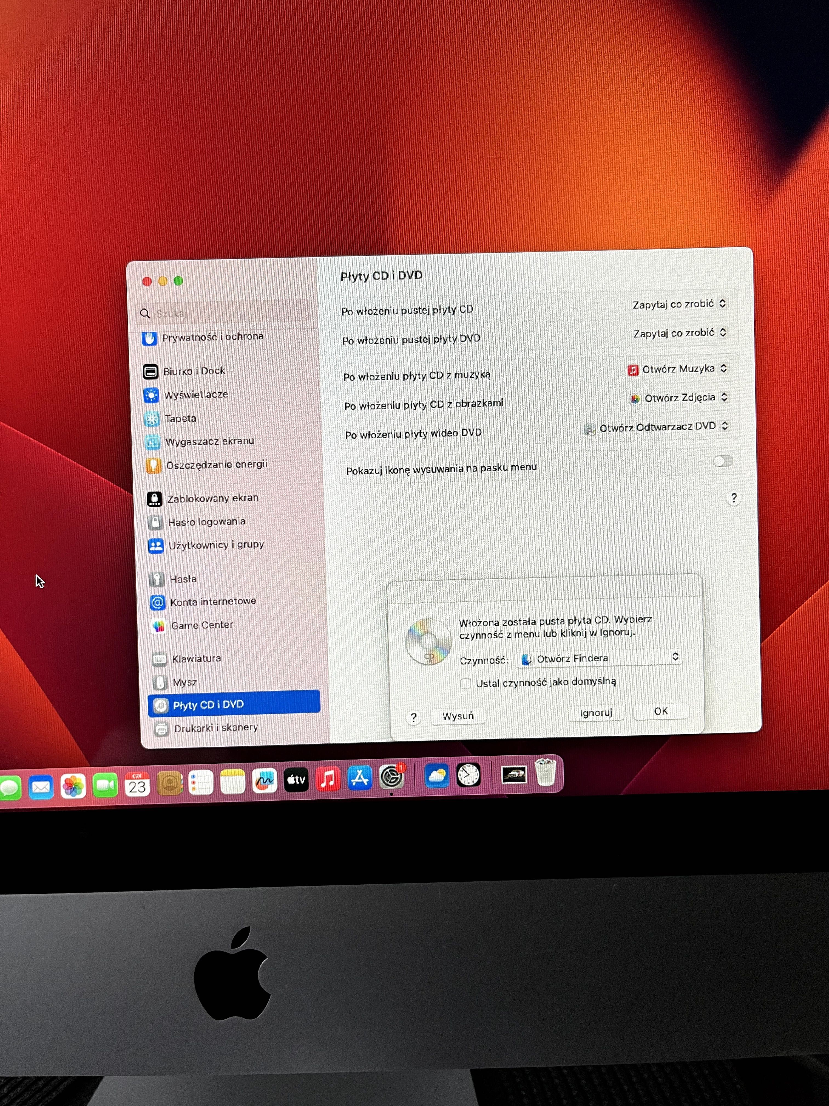This screenshot has height=1106, width=829.
Task: Launch Music app from the Dock
Action: [328, 778]
